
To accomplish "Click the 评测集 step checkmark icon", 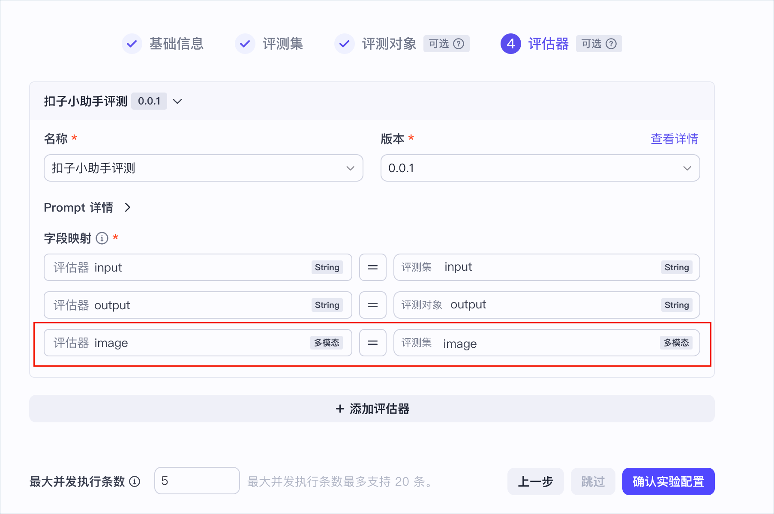I will (x=245, y=44).
